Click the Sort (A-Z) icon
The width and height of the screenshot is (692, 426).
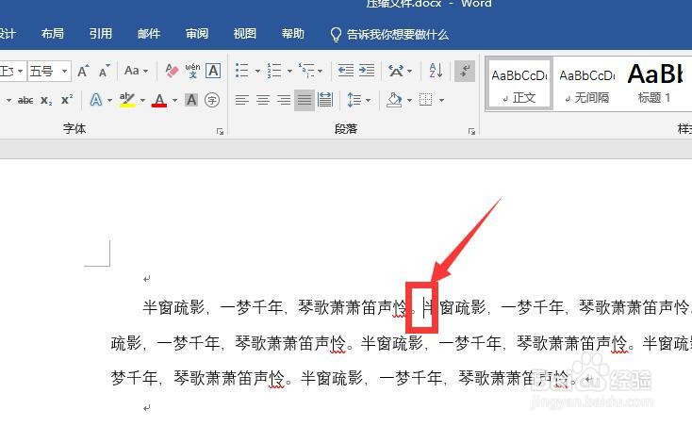point(436,71)
